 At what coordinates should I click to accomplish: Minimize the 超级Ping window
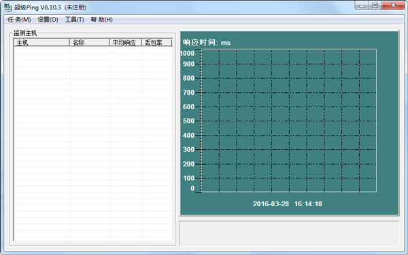pyautogui.click(x=362, y=5)
